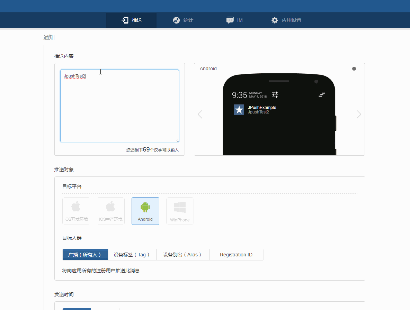Open the 统计 statistics chart icon
This screenshot has width=410, height=310.
point(176,20)
